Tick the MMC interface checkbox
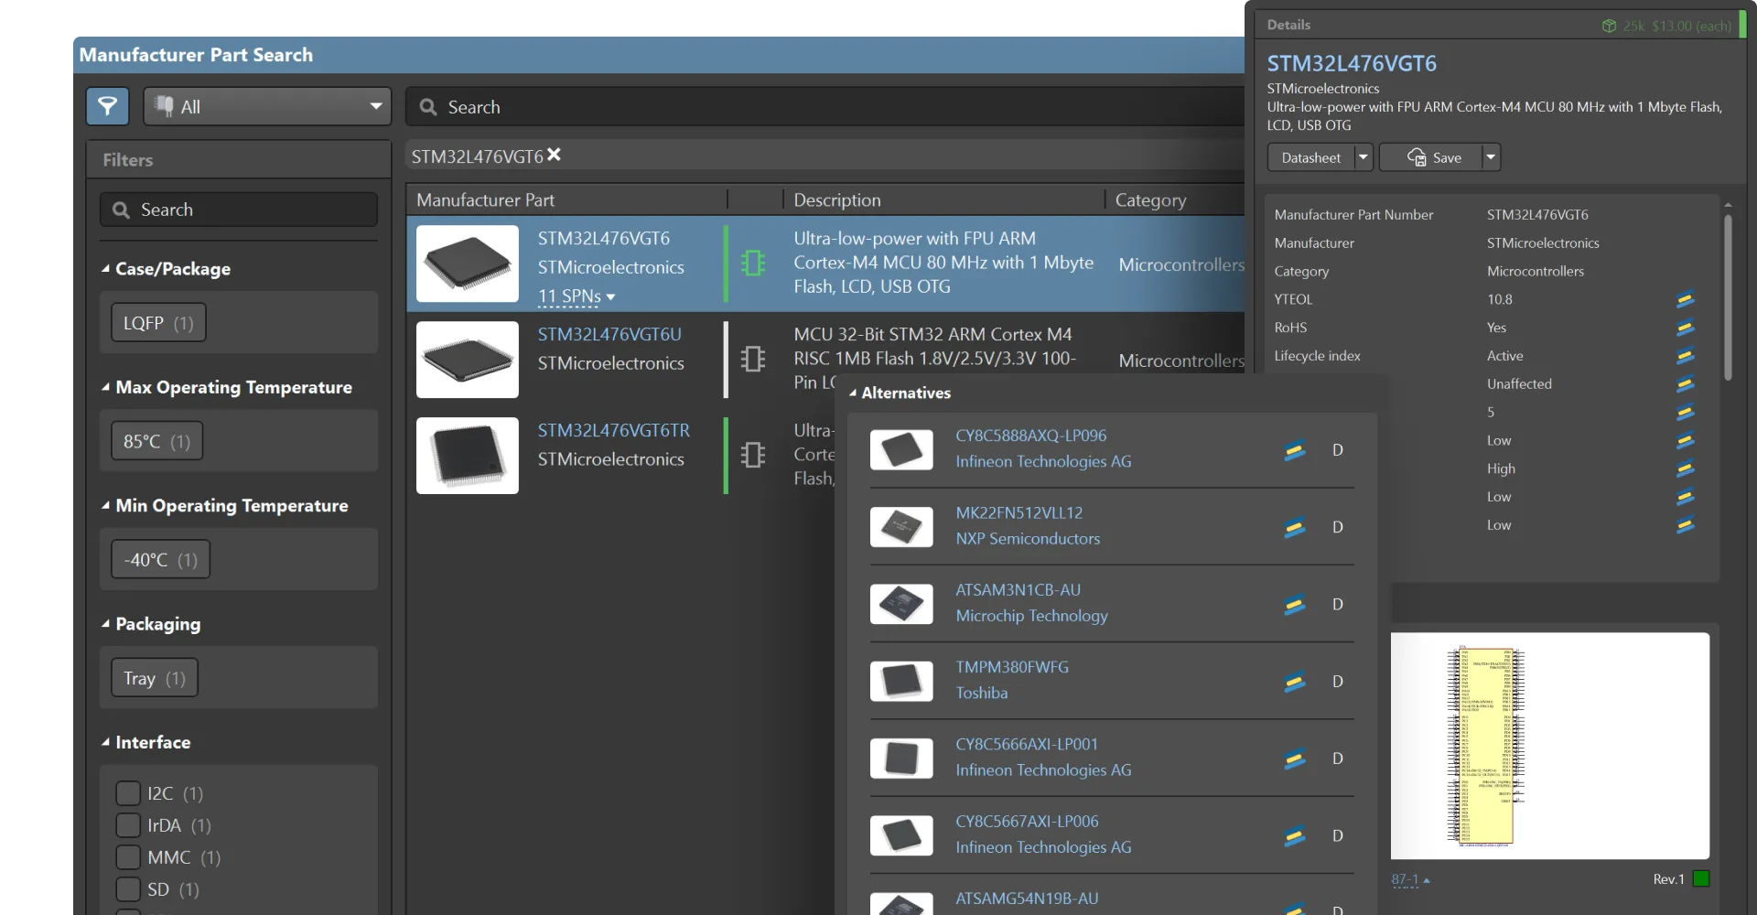This screenshot has height=915, width=1757. point(128,857)
